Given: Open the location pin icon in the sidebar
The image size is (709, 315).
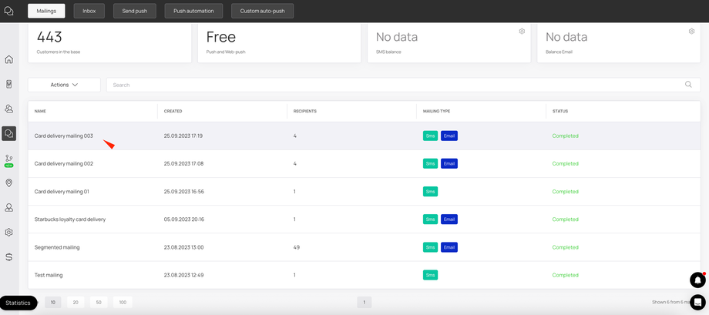Looking at the screenshot, I should click(8, 183).
